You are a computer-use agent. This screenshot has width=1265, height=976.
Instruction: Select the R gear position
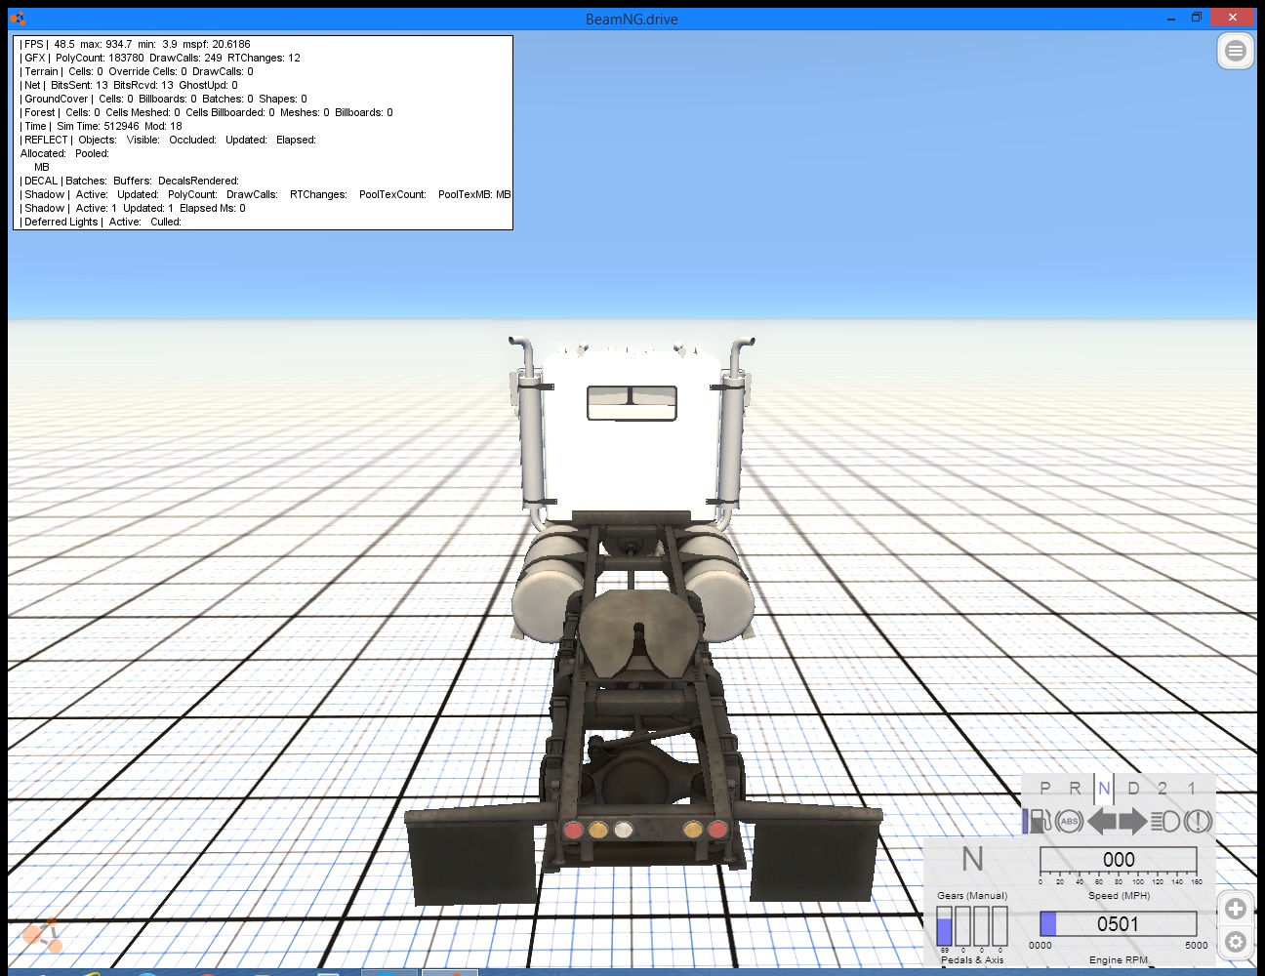point(1075,788)
